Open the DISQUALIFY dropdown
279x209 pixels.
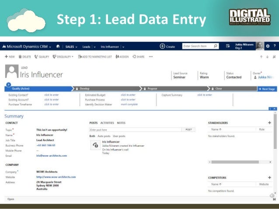pos(63,57)
